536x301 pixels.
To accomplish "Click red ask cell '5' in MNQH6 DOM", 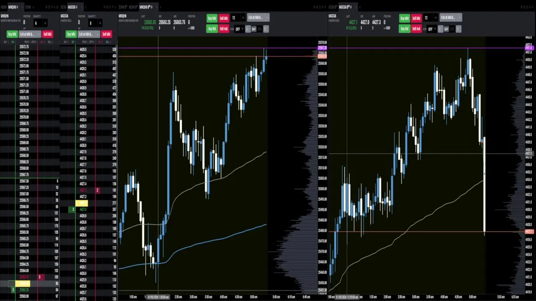I will (40, 277).
